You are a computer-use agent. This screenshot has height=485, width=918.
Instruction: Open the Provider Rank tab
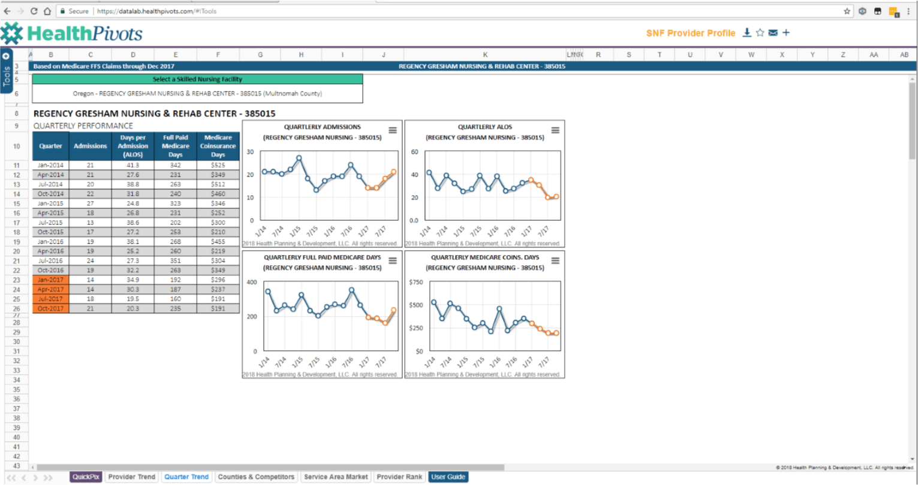tap(399, 477)
